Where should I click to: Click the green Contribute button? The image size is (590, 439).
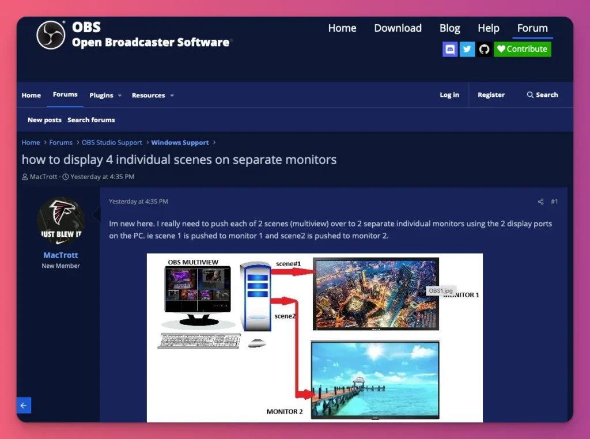pyautogui.click(x=523, y=49)
